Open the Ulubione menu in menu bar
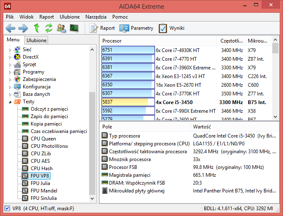Viewport: 283px width, 216px height. click(70, 17)
